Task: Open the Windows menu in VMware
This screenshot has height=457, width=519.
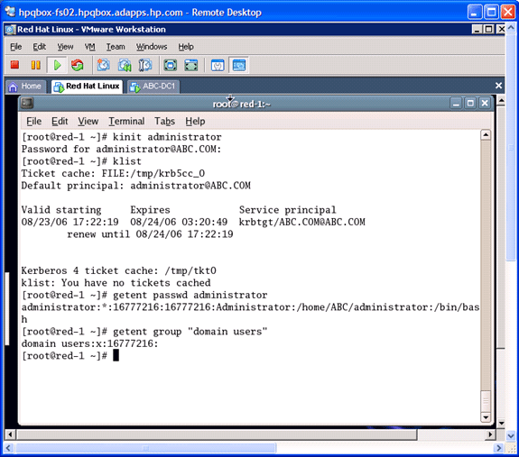Action: (152, 47)
